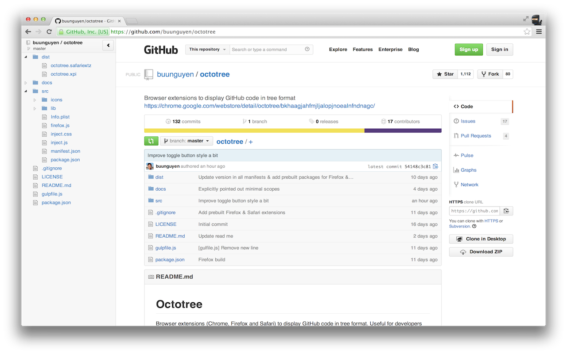
Task: Switch to the Code tab
Action: click(464, 106)
